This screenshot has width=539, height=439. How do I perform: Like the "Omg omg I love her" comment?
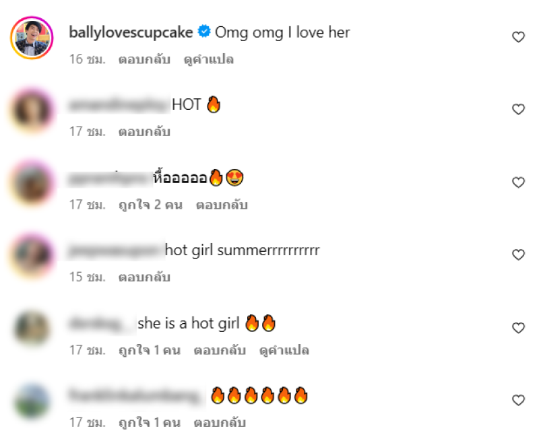518,37
